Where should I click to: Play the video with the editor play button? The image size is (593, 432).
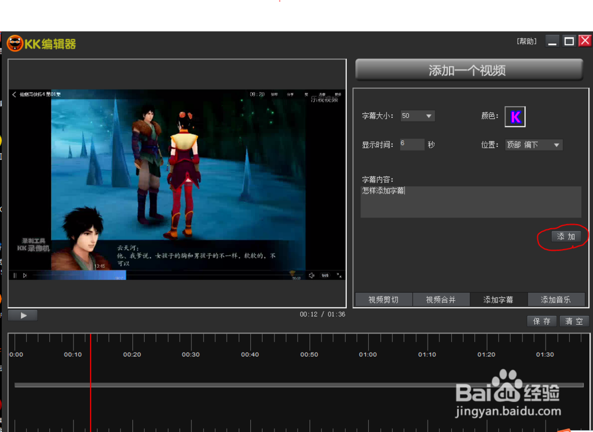coord(23,315)
